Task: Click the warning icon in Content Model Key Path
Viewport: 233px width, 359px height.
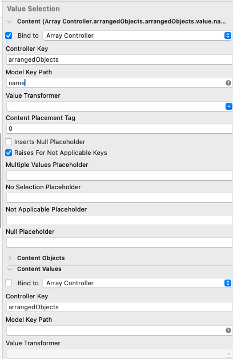Action: click(x=228, y=83)
